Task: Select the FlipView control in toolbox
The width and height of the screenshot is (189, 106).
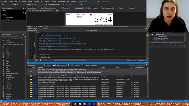Action: coord(8,59)
